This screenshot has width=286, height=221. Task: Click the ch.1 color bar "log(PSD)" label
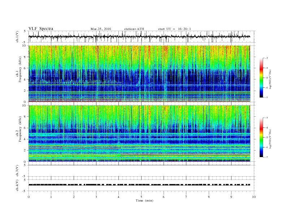coord(270,79)
